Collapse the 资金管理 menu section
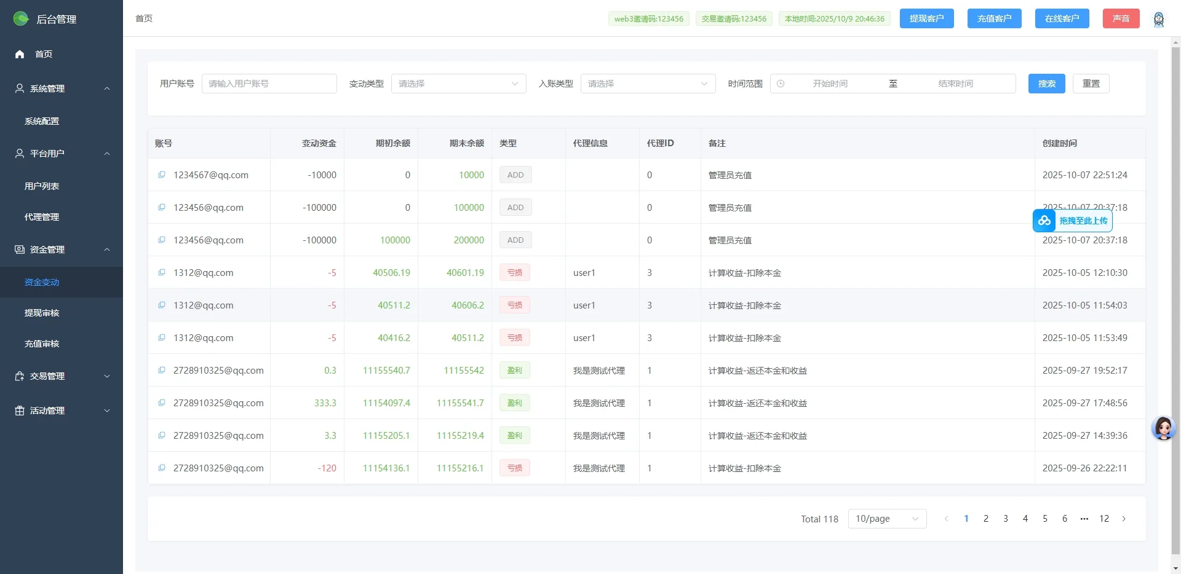This screenshot has width=1181, height=574. click(107, 249)
